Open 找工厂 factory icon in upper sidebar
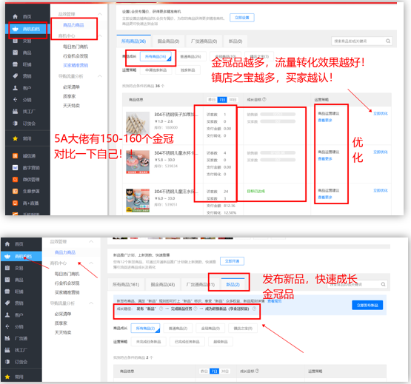 pos(16,111)
